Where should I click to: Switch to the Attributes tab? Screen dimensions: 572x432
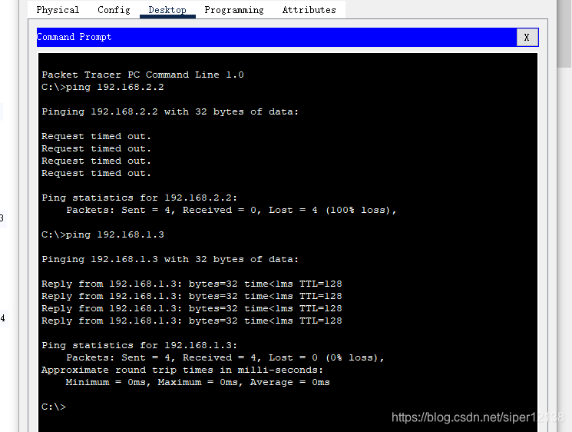(309, 10)
